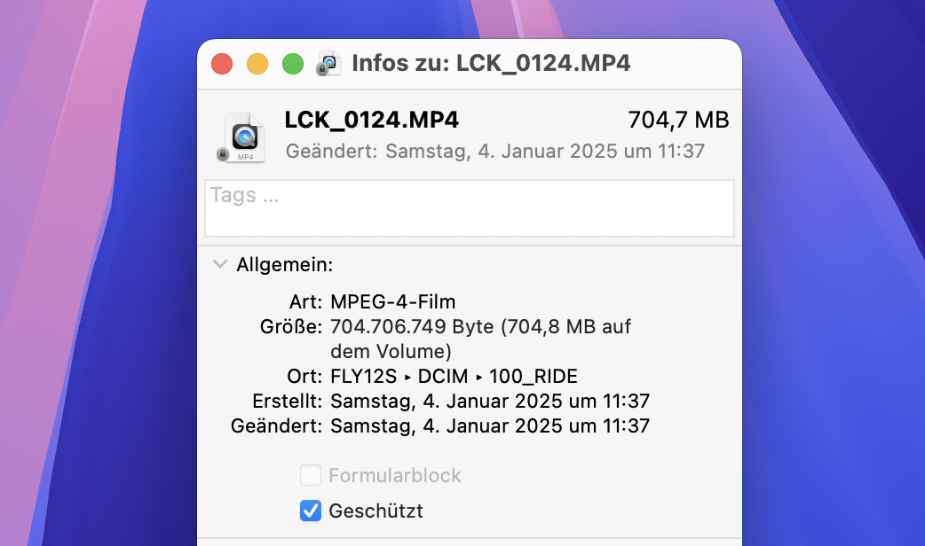Click the green zoom window button
Image resolution: width=925 pixels, height=546 pixels.
tap(293, 64)
